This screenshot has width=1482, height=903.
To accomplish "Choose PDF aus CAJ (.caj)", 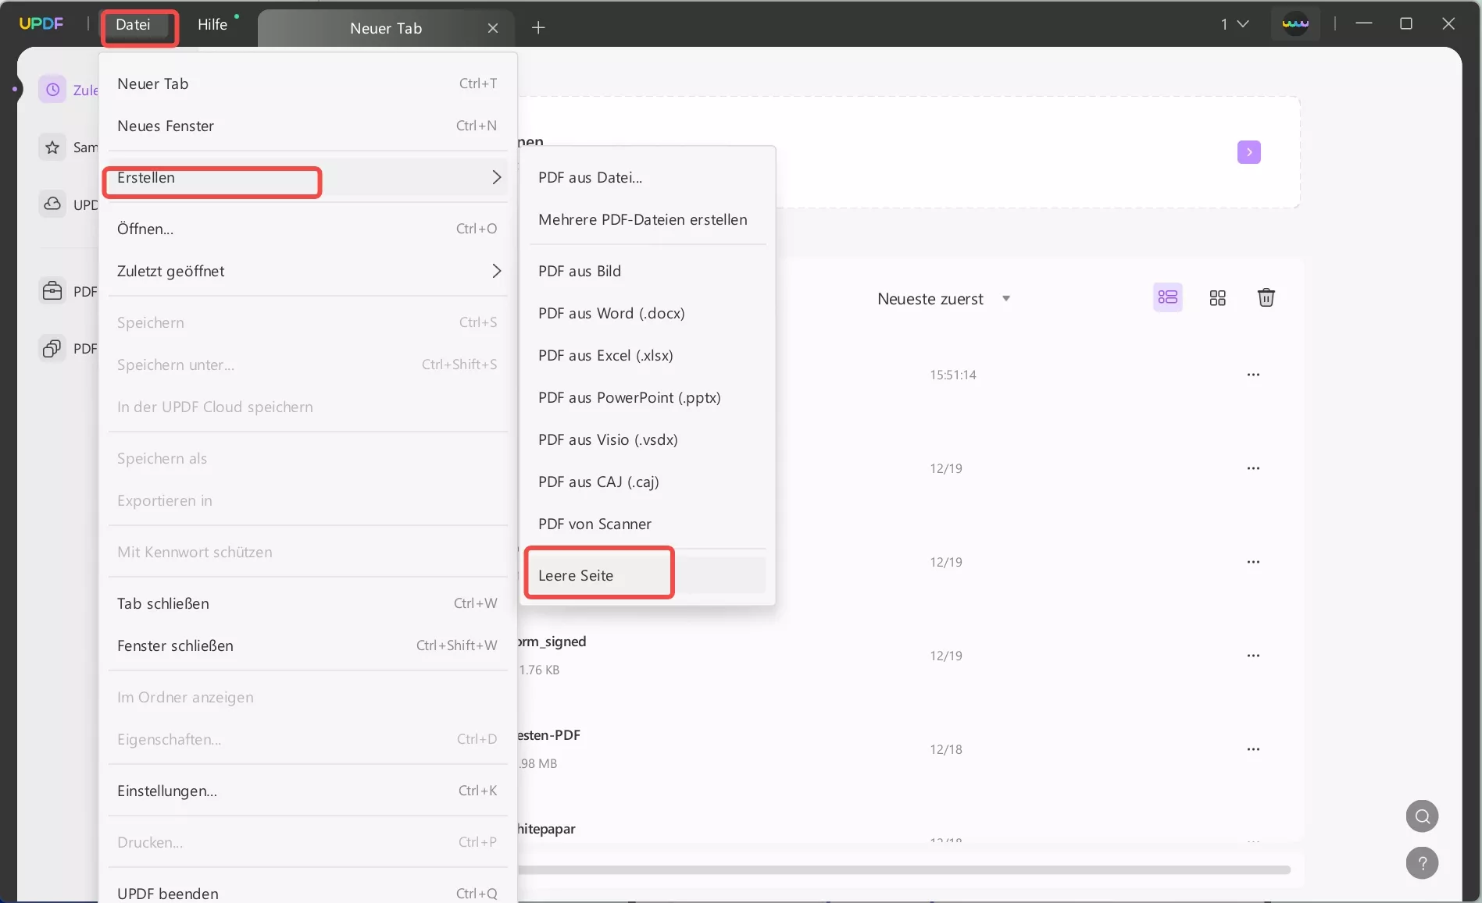I will pyautogui.click(x=647, y=482).
